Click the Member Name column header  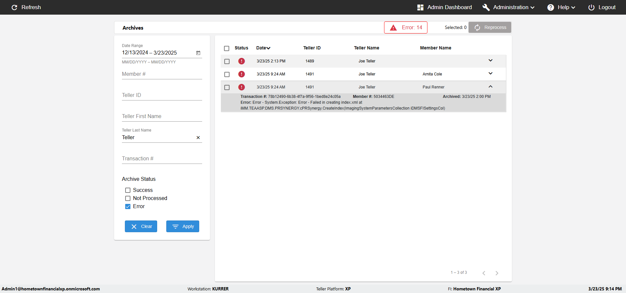(x=436, y=48)
